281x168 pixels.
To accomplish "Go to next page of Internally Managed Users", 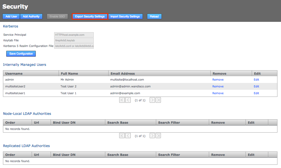I will click(x=152, y=100).
